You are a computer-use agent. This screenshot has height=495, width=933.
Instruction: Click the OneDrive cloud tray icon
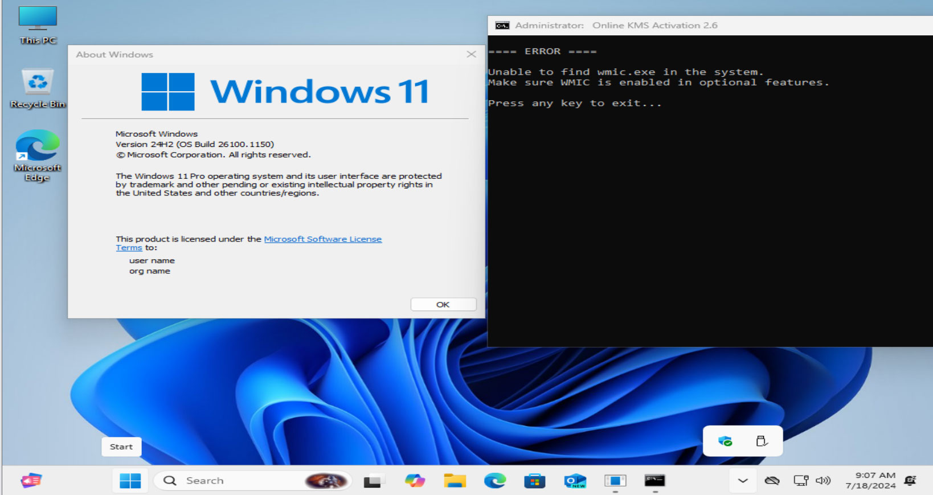click(772, 481)
